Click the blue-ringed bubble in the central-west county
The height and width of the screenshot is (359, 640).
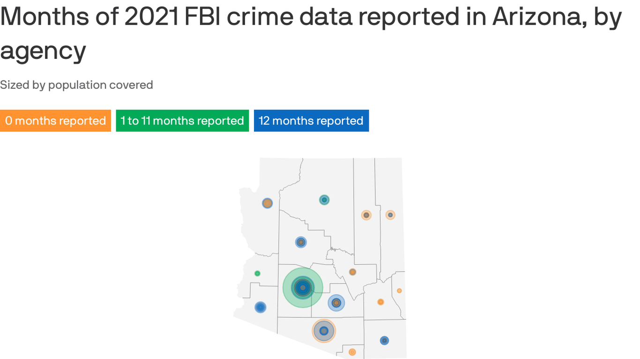point(301,242)
